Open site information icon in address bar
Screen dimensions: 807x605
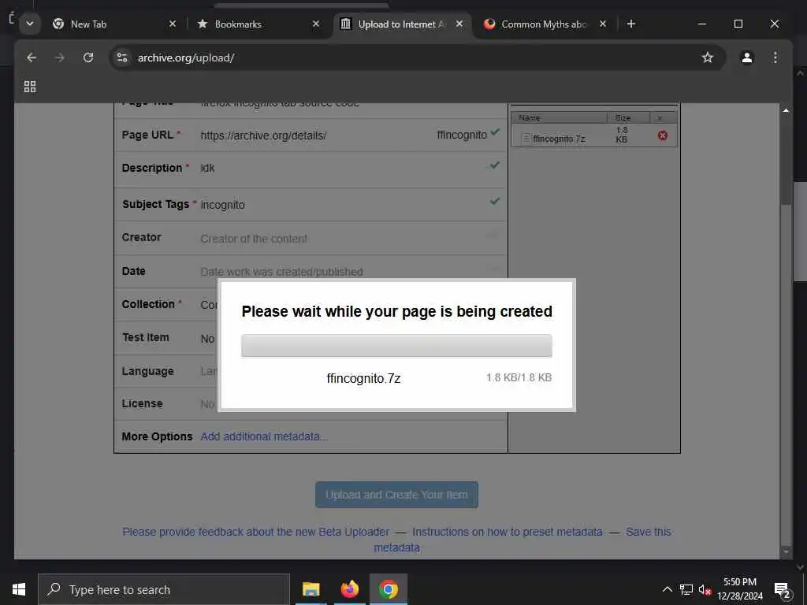pos(122,58)
